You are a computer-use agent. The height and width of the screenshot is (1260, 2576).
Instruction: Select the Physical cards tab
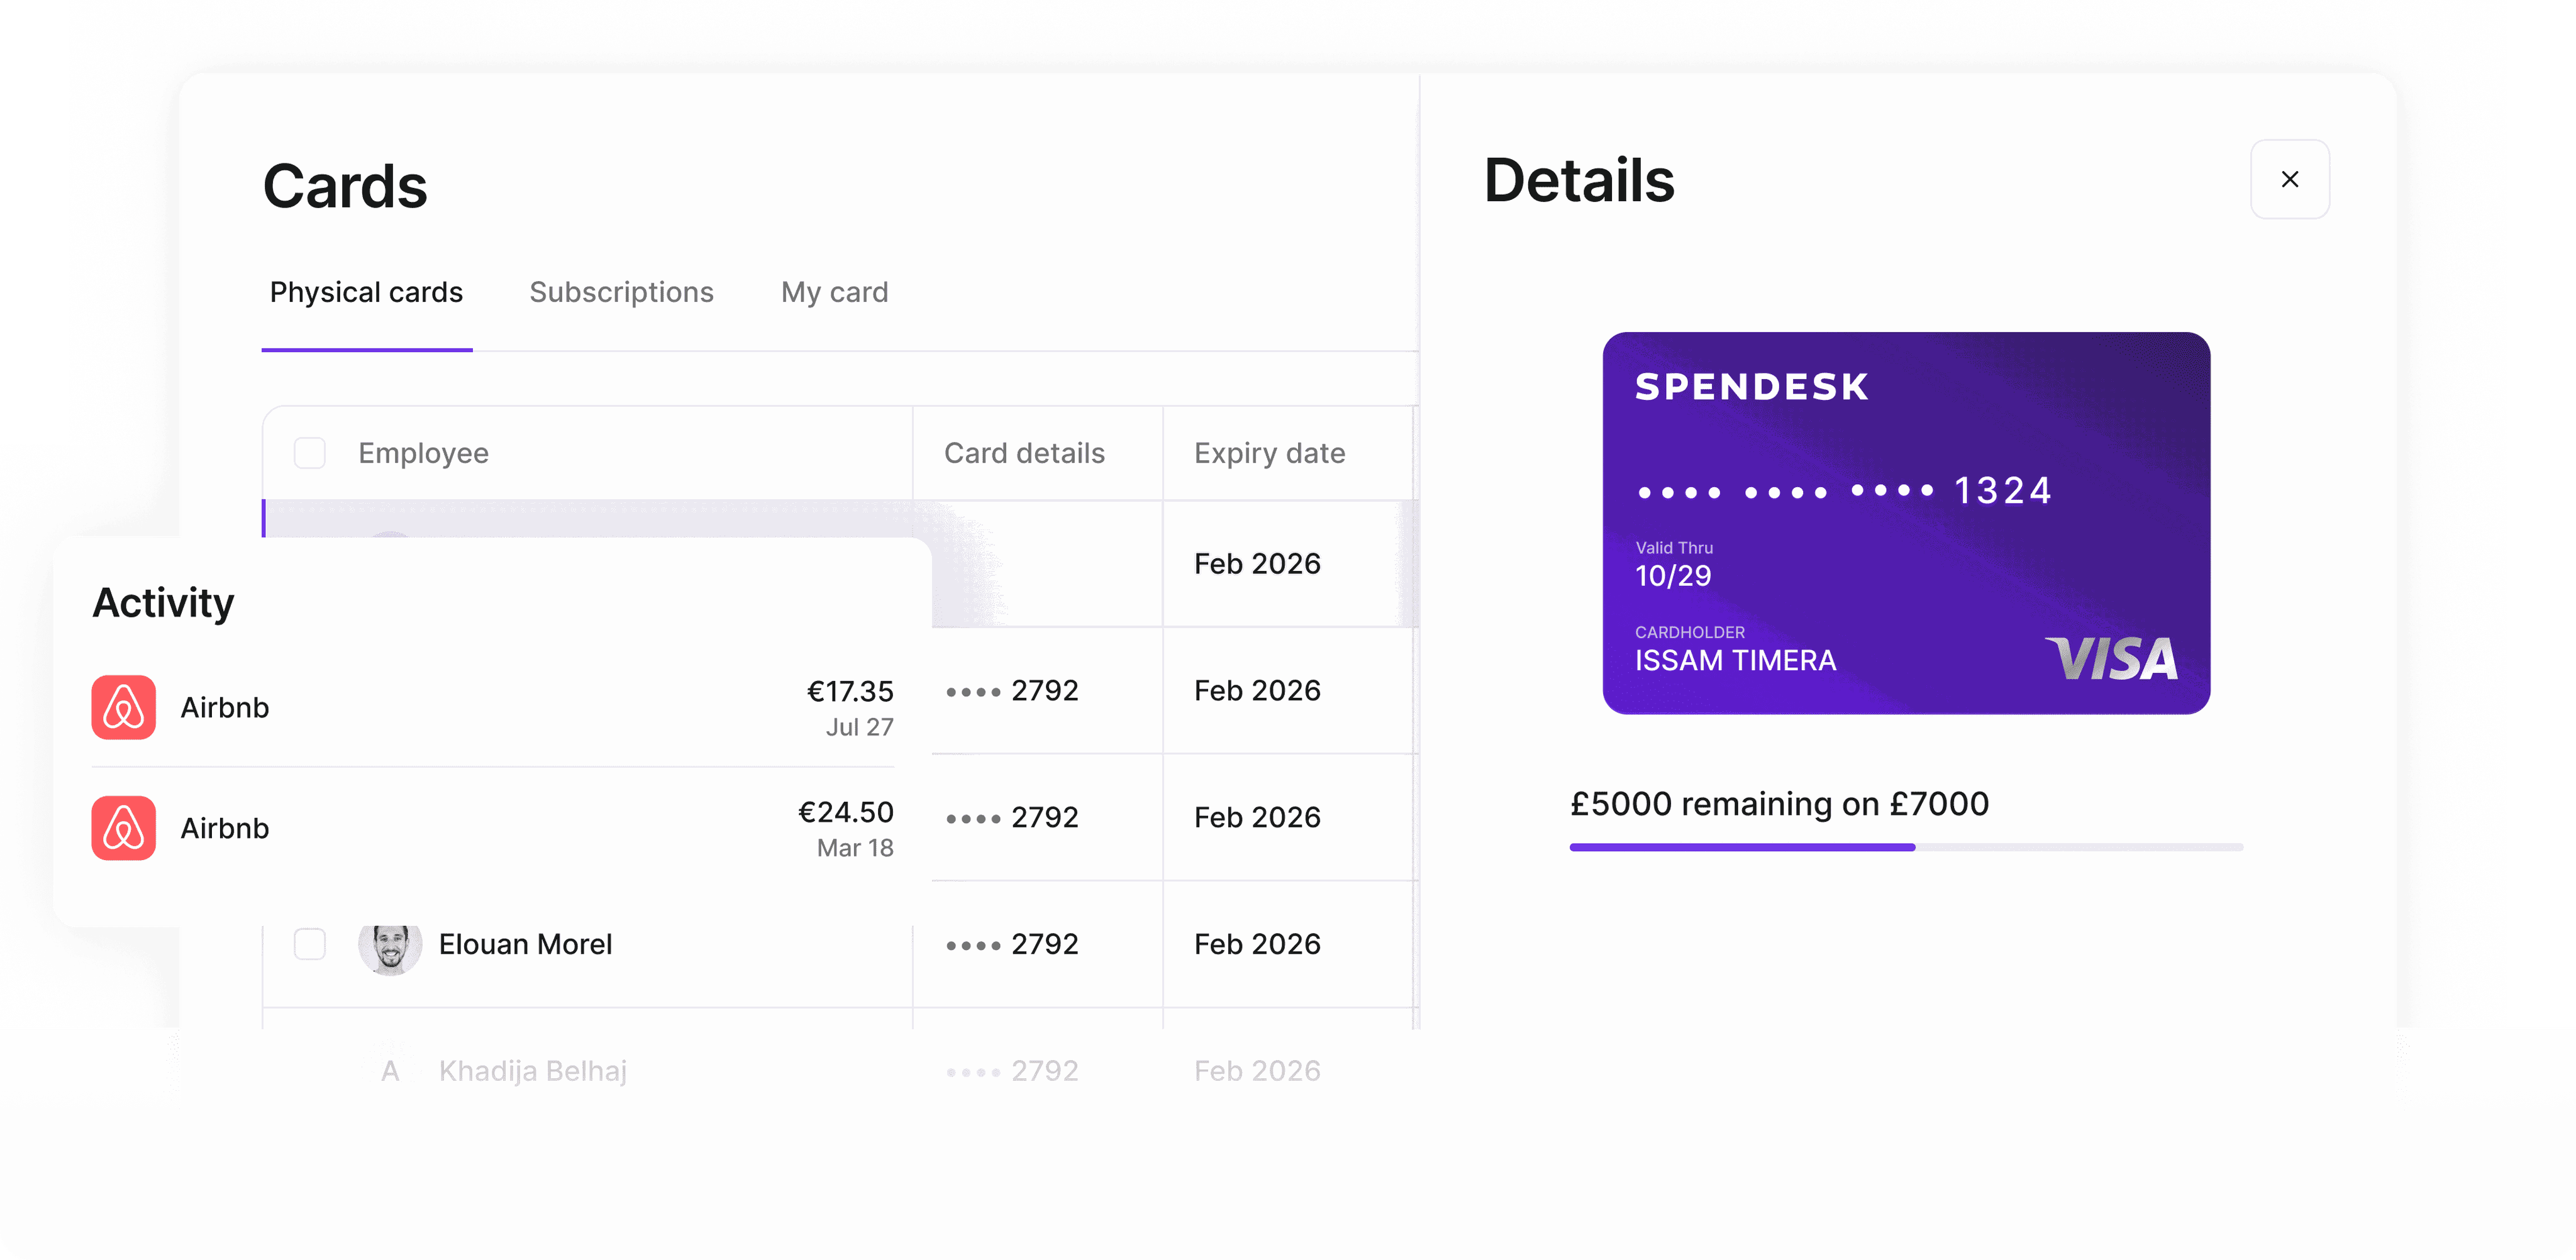tap(366, 292)
